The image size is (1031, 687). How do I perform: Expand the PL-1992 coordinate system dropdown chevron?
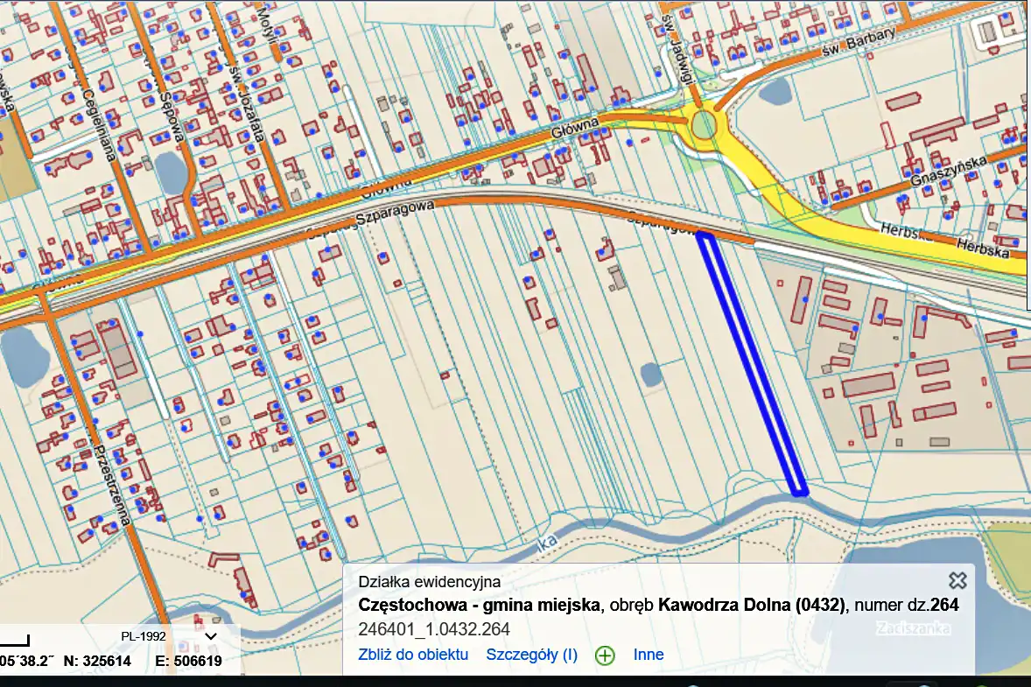(x=210, y=636)
